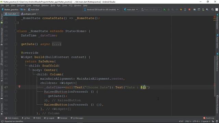Screen dimensions: 219x123
Task: Change UTF-8 encoding in status bar
Action: coord(196,121)
